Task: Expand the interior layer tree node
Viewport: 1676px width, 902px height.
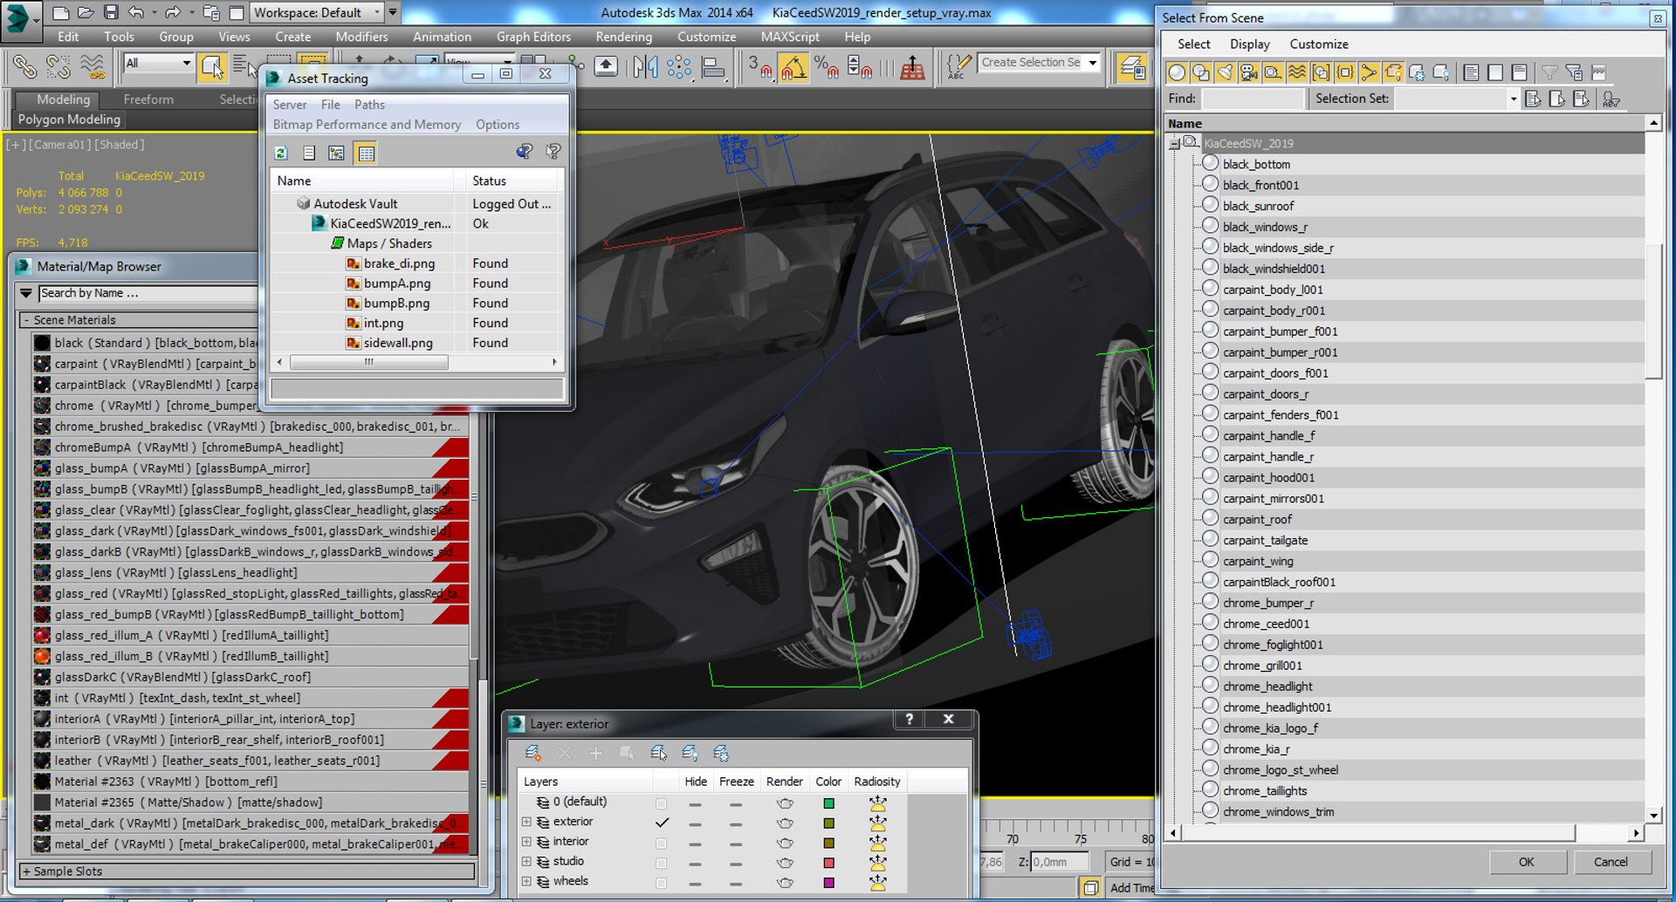Action: (526, 842)
